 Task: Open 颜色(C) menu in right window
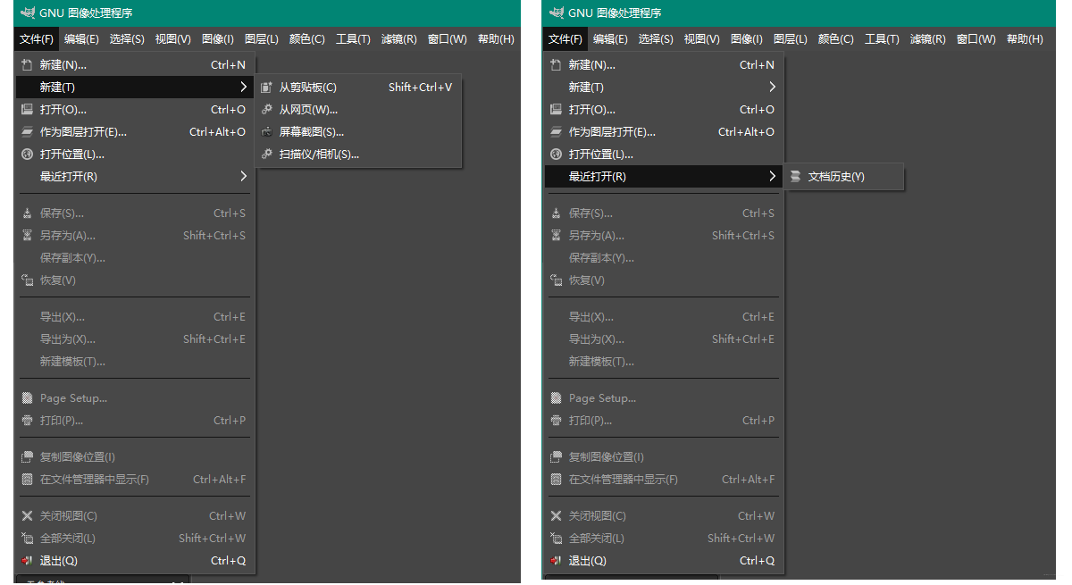click(835, 38)
